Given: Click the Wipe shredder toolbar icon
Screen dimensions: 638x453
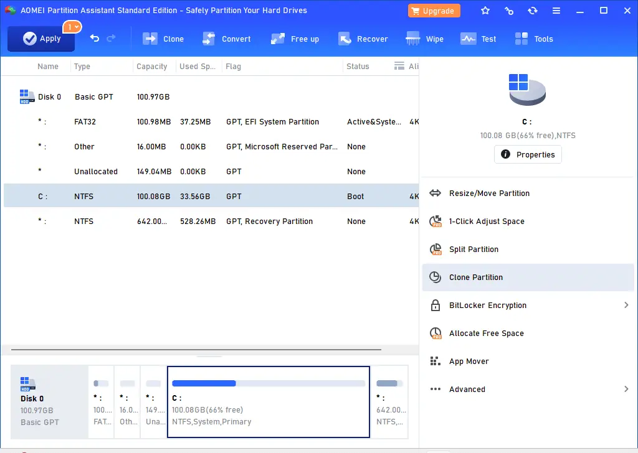Looking at the screenshot, I should (412, 39).
